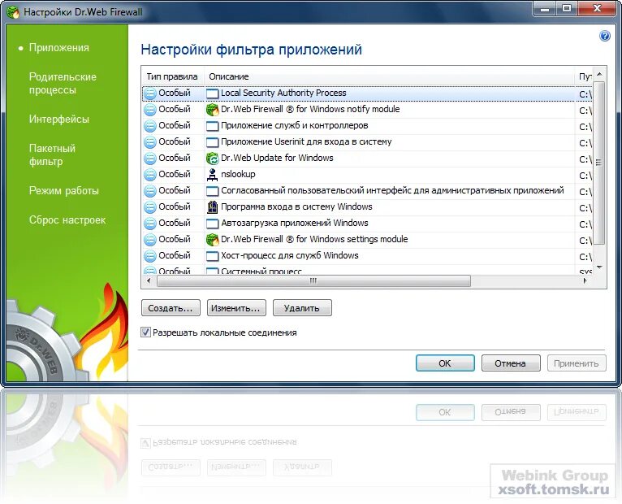The image size is (622, 504).
Task: Click the Изменить... button
Action: (x=236, y=308)
